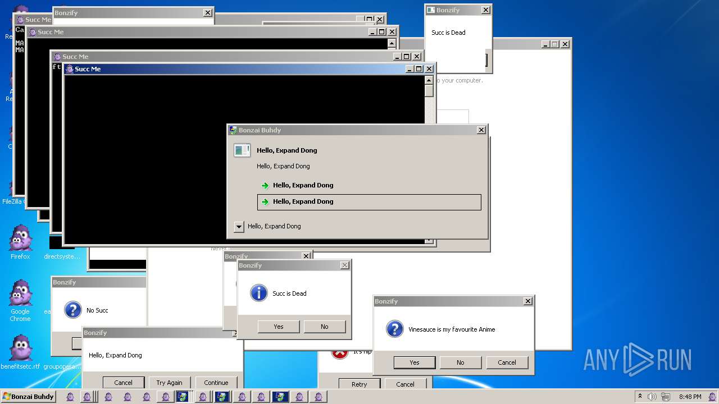Image resolution: width=719 pixels, height=404 pixels.
Task: Click No in the Vinesauce anime dialog
Action: 461,362
